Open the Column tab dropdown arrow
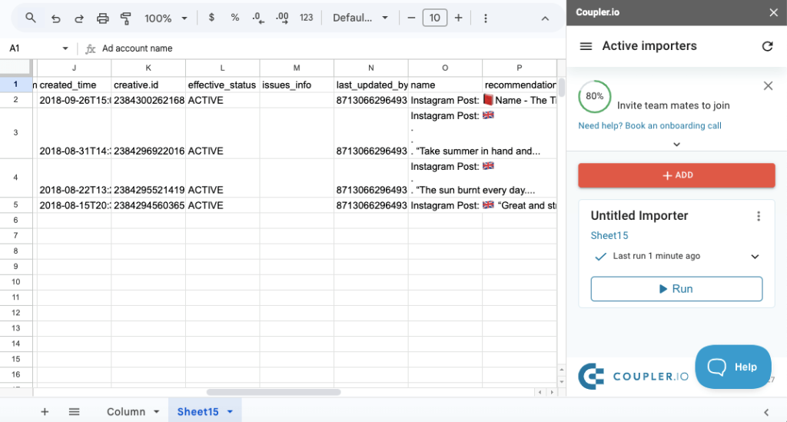The height and width of the screenshot is (422, 787). click(x=157, y=411)
